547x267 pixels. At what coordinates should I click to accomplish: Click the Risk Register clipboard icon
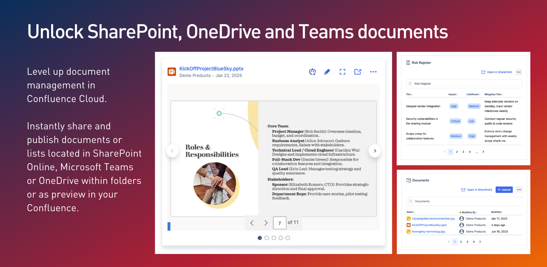pos(408,62)
